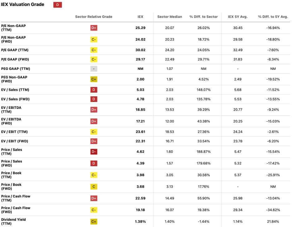Select the Price / Book (TTM) row label
This screenshot has width=292, height=227.
point(11,175)
